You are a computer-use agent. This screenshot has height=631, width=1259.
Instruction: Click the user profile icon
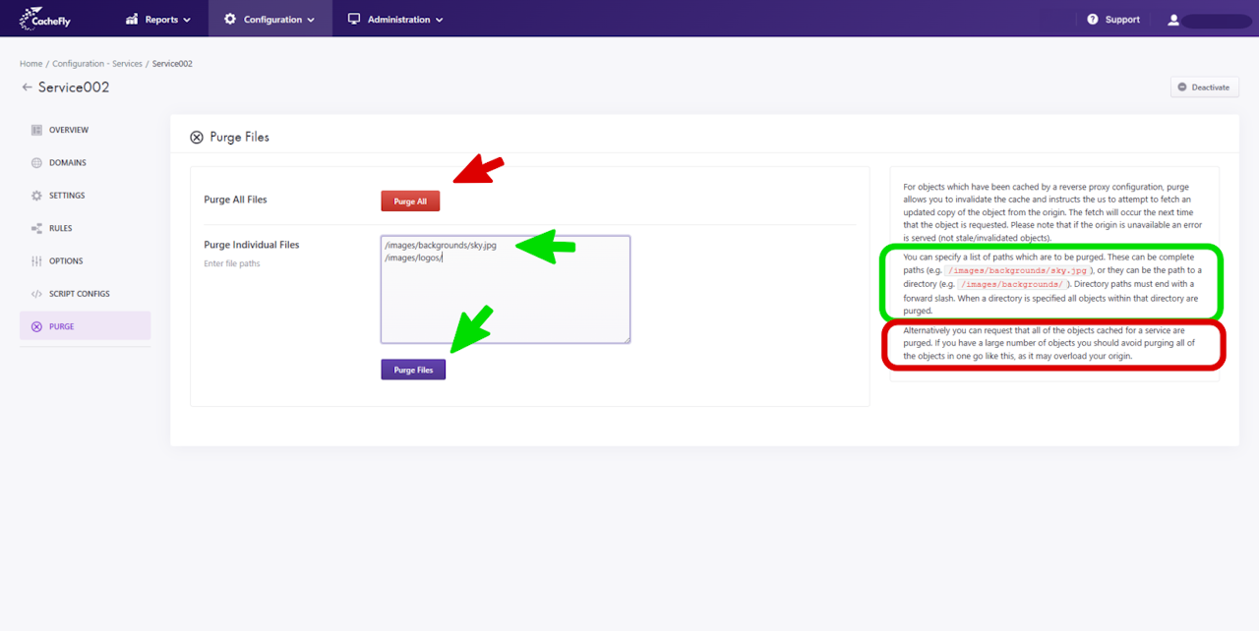tap(1173, 20)
